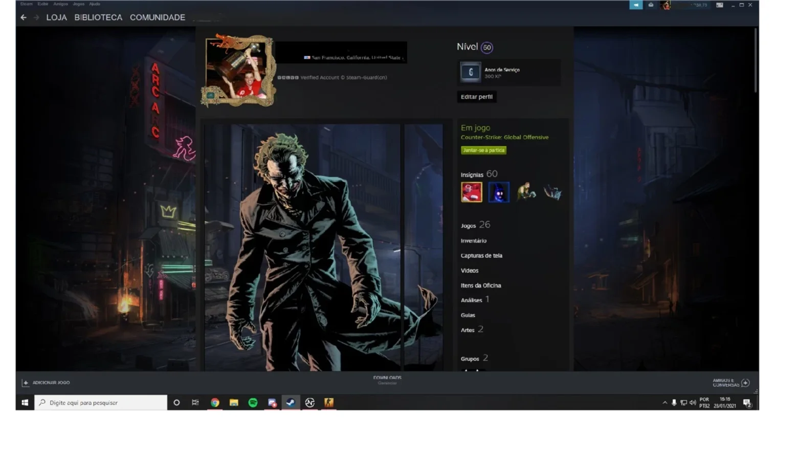The image size is (798, 449).
Task: Open Itens da Oficina link
Action: 481,285
